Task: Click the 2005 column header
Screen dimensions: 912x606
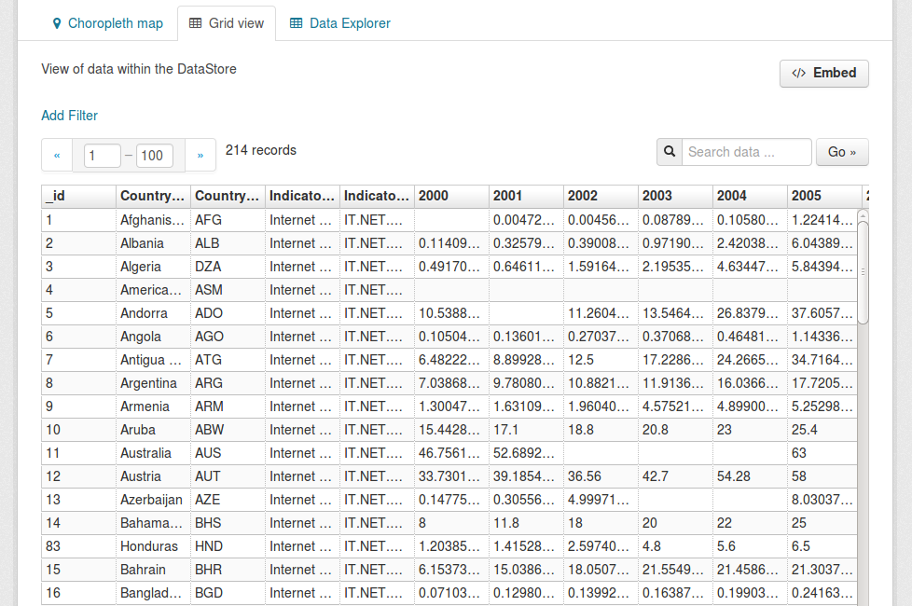Action: [x=824, y=196]
